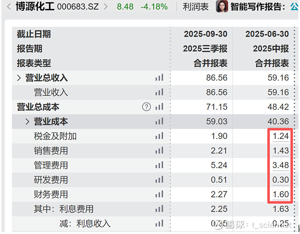Click help question mark beside 营业总成本
The height and width of the screenshot is (234, 300).
pyautogui.click(x=146, y=107)
